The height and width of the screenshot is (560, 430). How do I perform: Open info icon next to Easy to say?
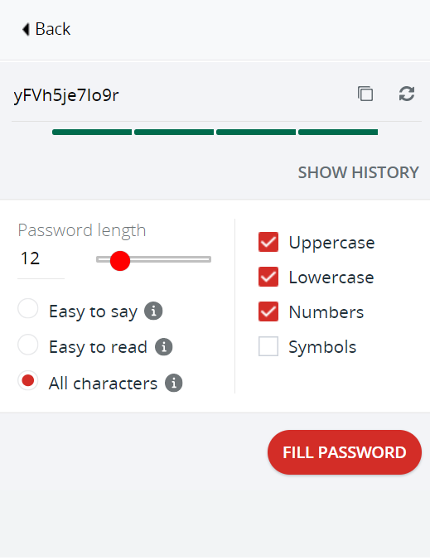153,311
